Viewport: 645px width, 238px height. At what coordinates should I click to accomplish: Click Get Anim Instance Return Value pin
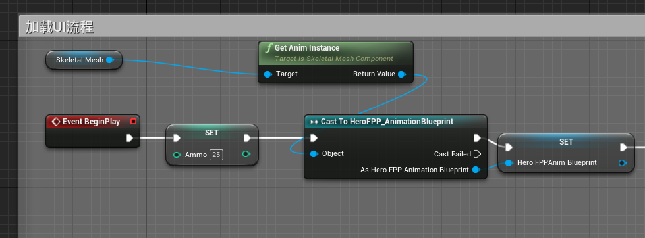402,74
